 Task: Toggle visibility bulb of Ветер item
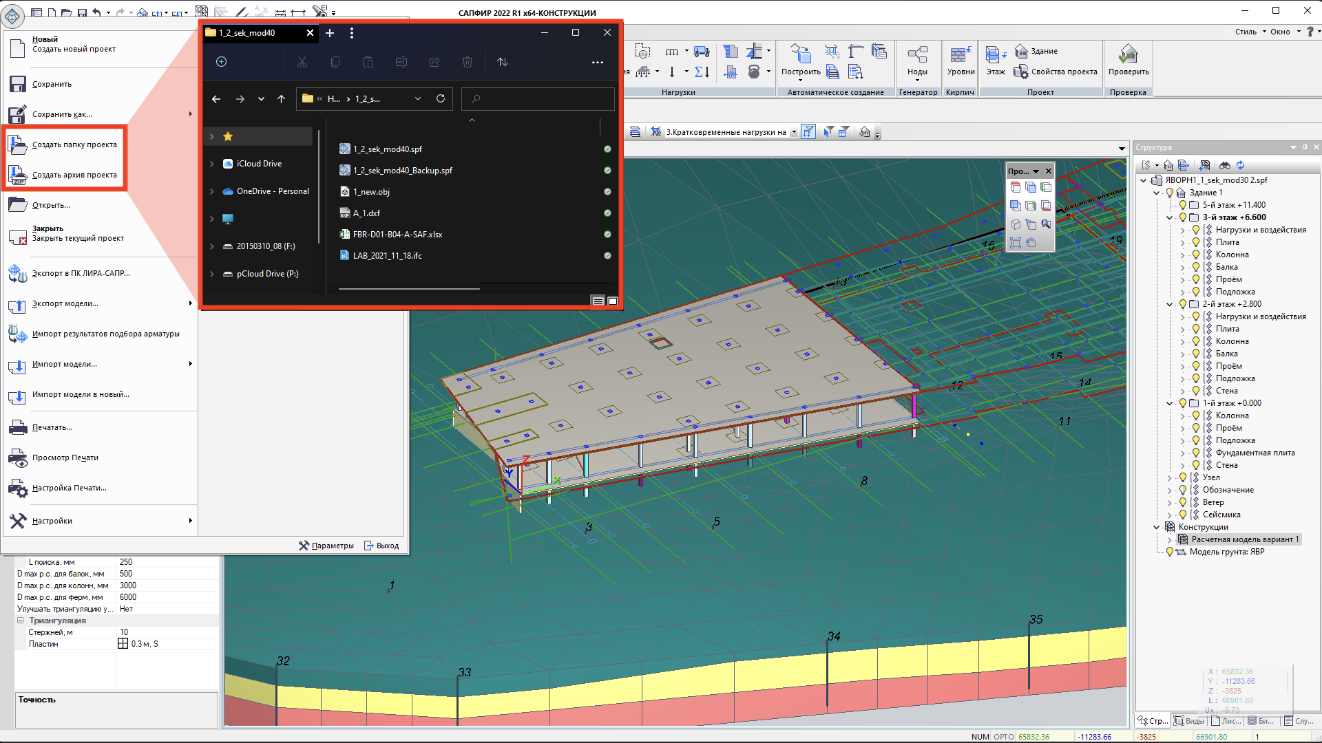[x=1183, y=502]
